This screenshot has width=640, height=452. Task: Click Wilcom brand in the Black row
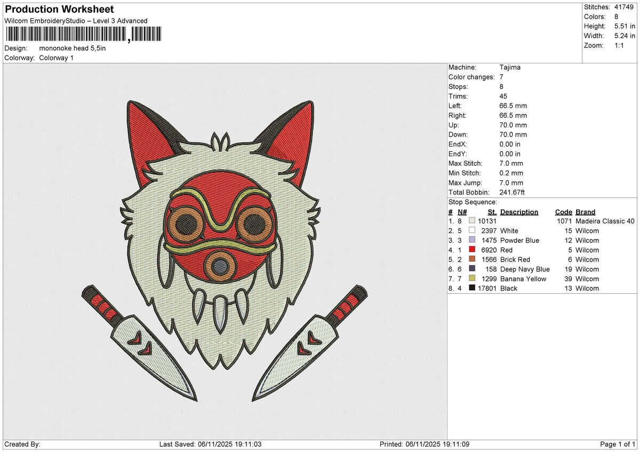(587, 288)
